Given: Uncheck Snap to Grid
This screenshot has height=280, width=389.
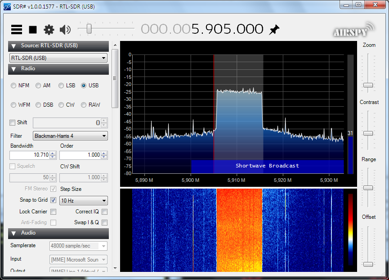Looking at the screenshot, I should 54,200.
